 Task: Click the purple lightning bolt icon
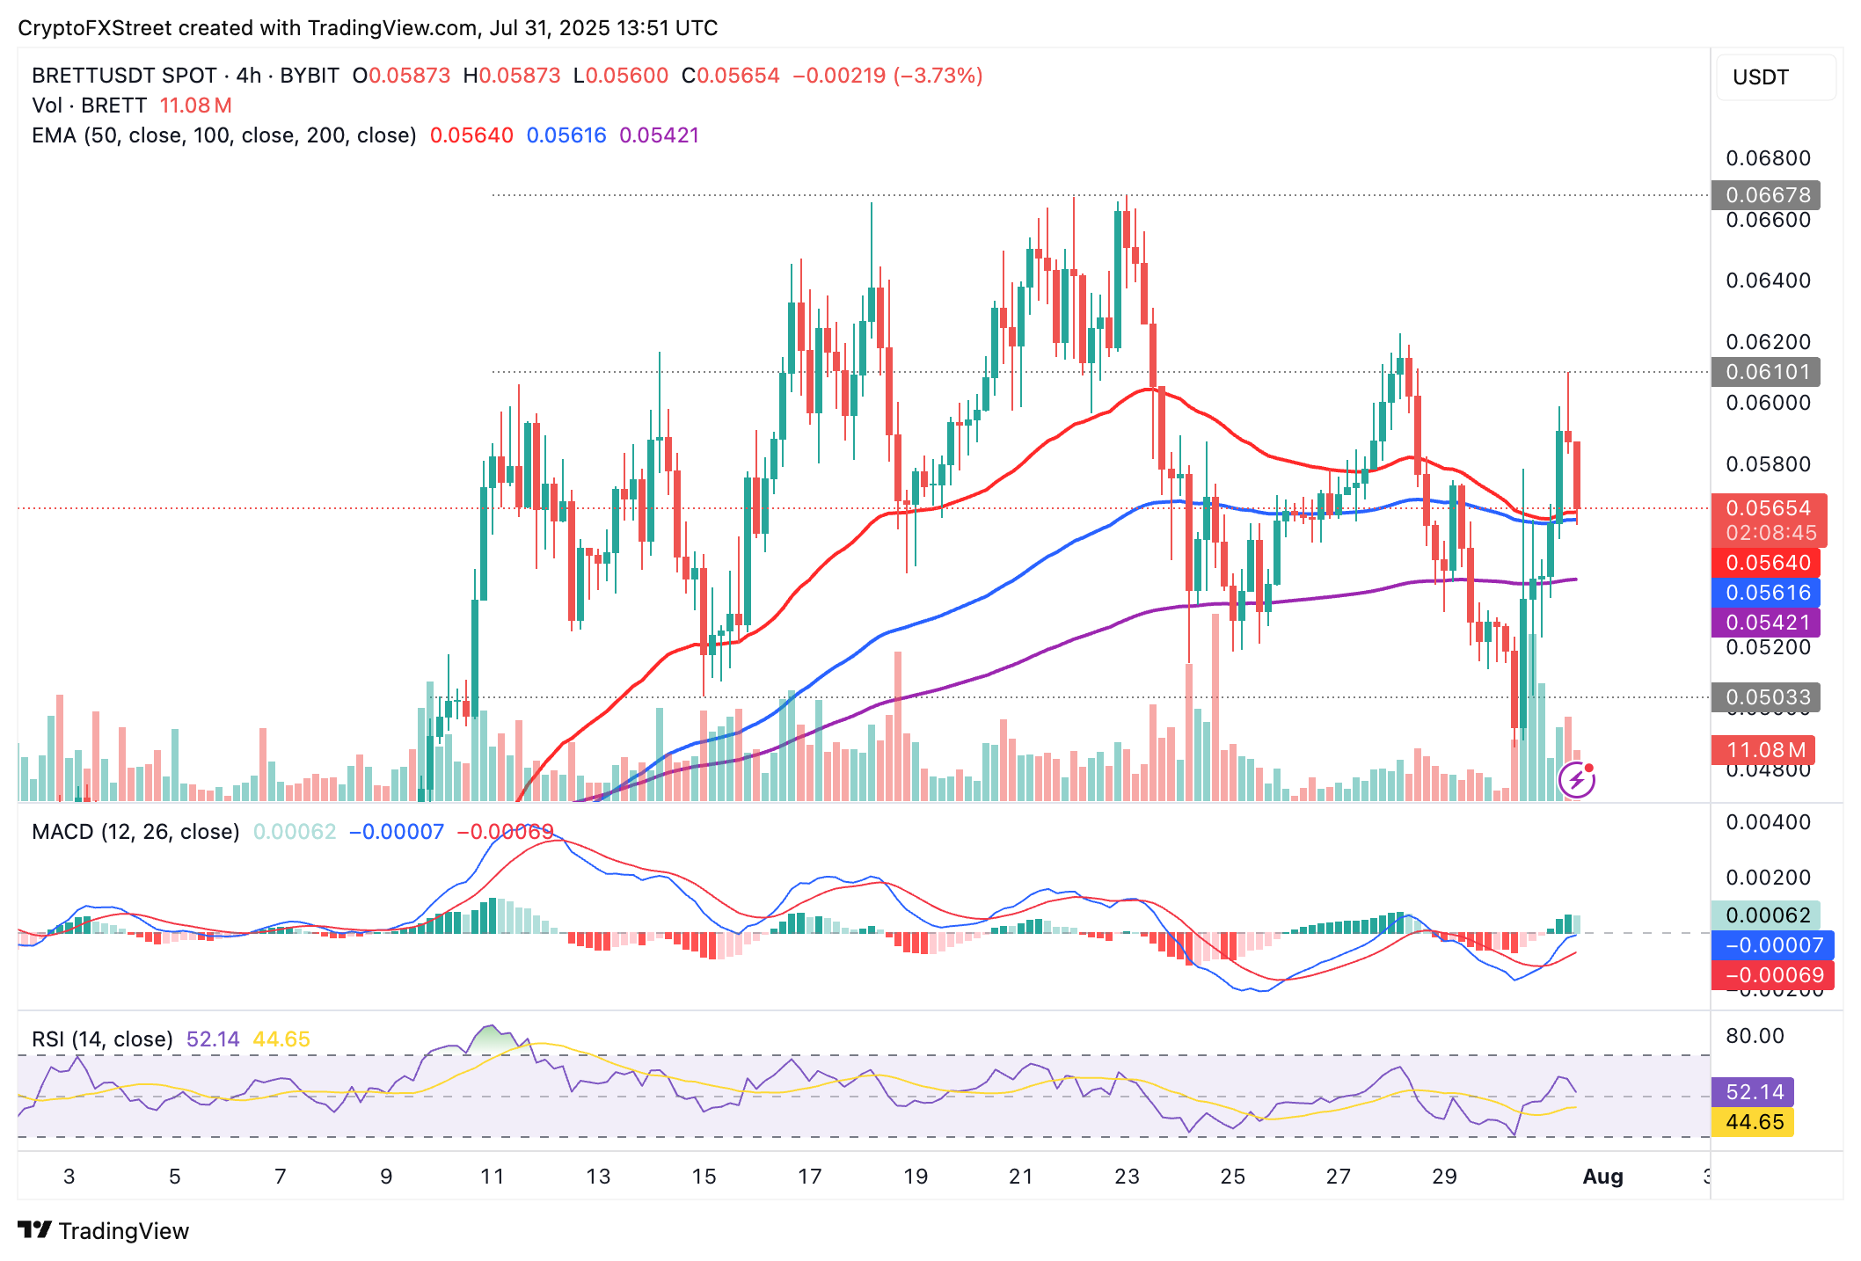(1576, 779)
